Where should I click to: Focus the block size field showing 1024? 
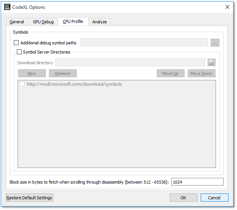(x=197, y=182)
